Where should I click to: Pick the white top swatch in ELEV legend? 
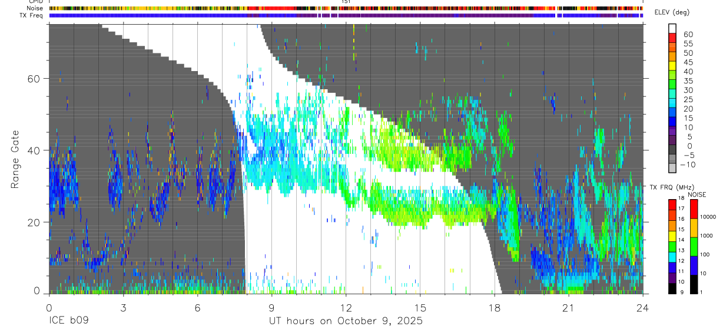tap(672, 29)
